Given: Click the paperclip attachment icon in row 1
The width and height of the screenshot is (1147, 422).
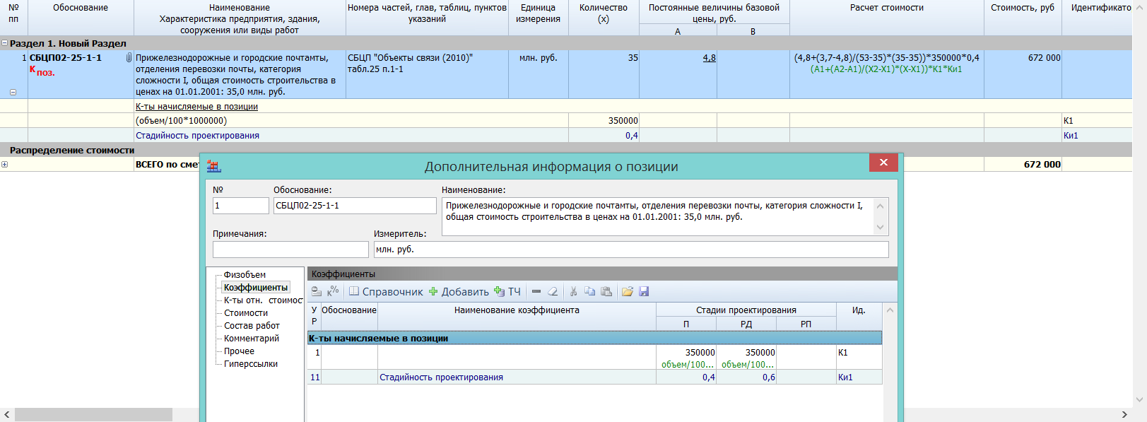Looking at the screenshot, I should (129, 58).
